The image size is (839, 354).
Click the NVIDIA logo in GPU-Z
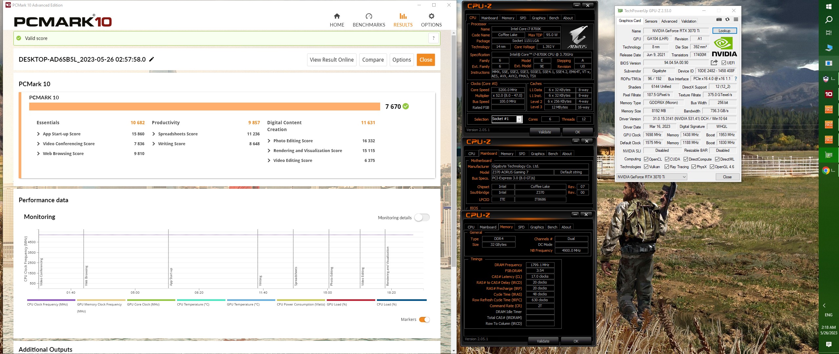point(724,48)
